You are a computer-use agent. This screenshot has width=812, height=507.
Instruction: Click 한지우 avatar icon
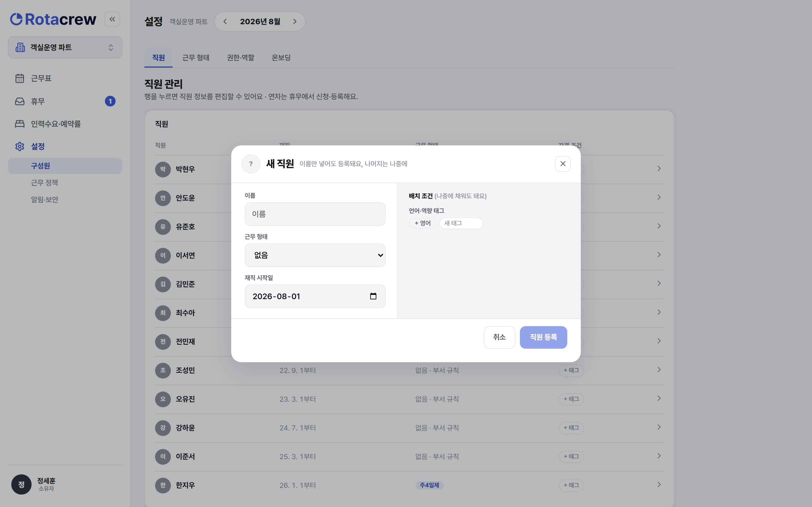tap(163, 485)
